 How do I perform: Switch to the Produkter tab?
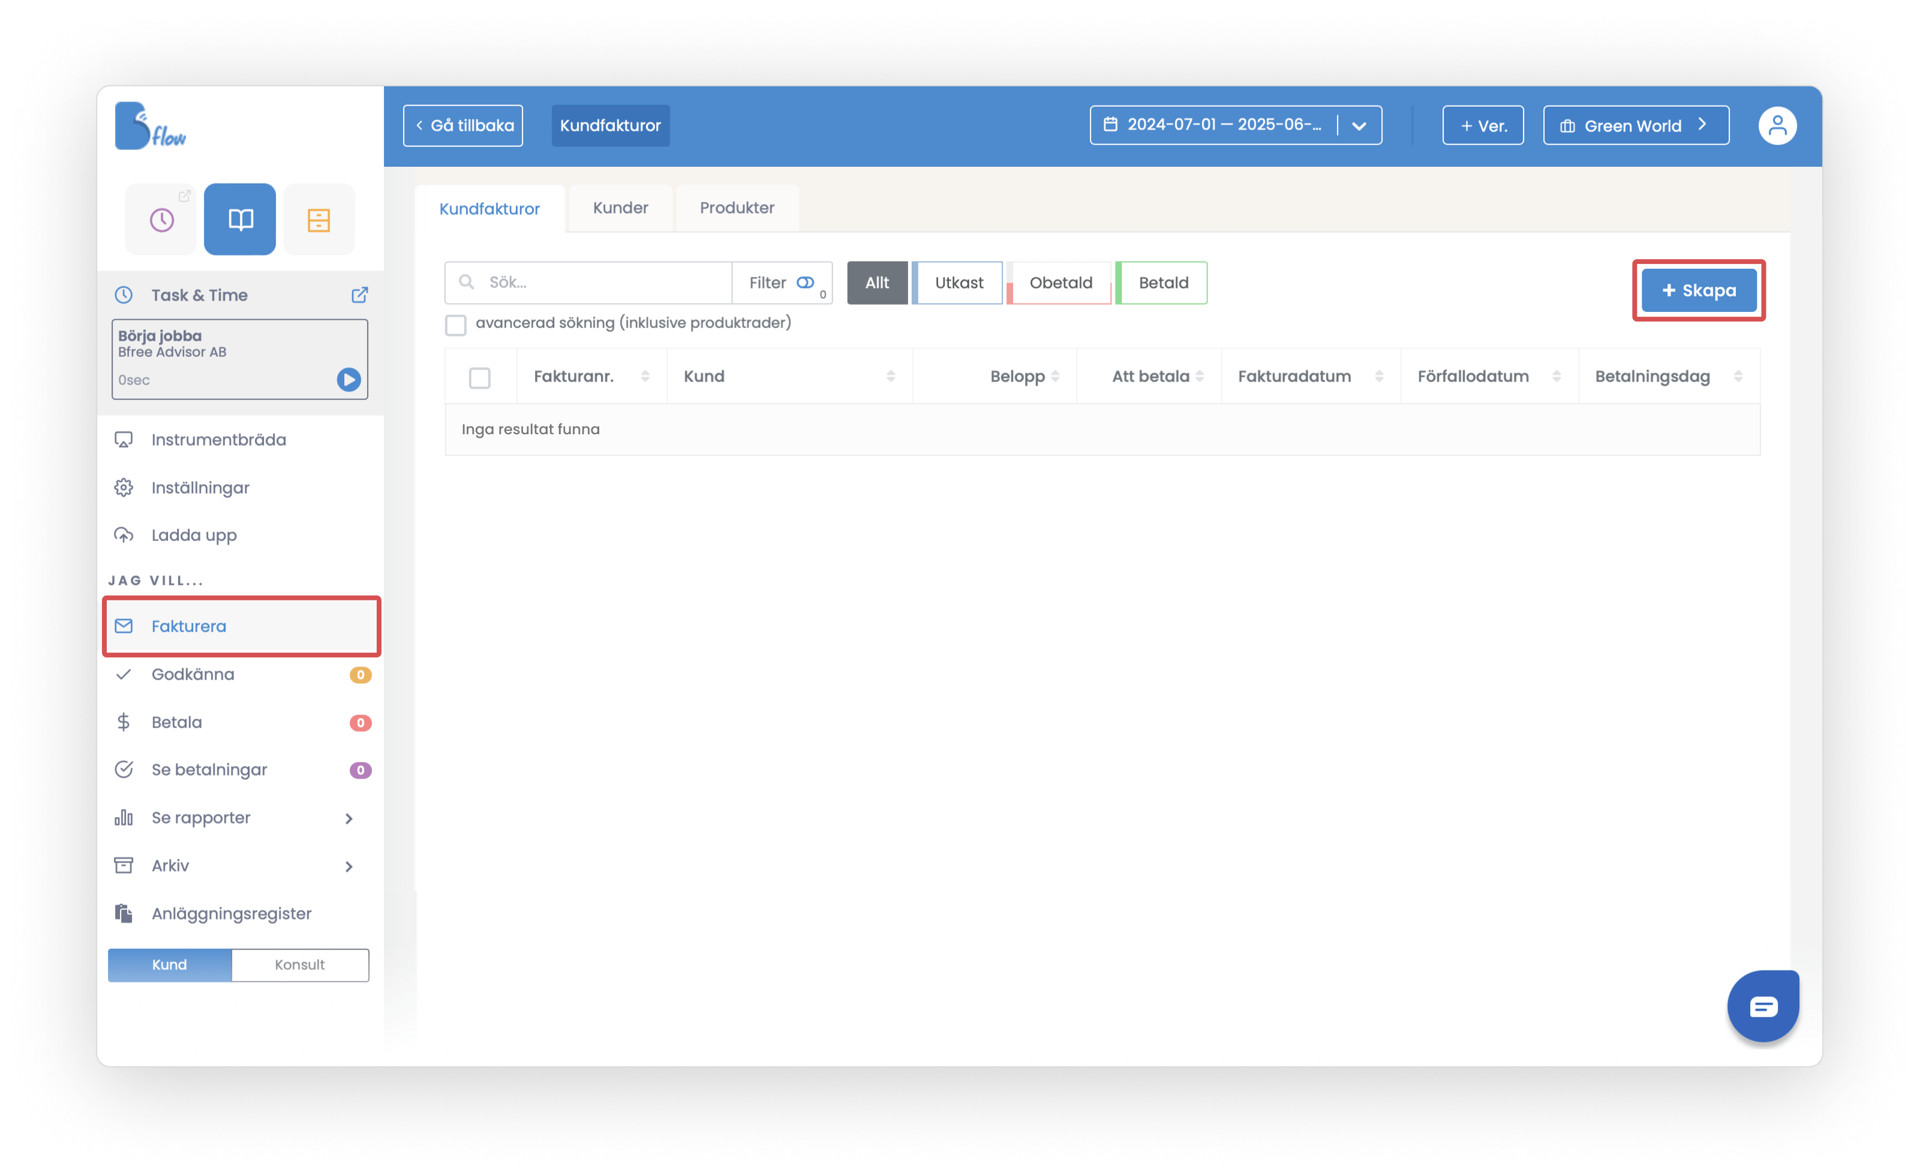[x=737, y=208]
